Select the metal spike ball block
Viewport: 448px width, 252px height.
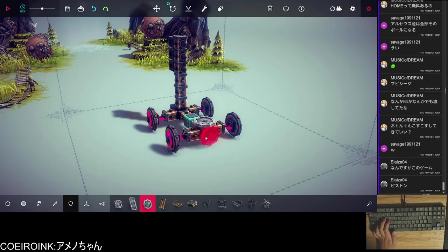pos(267,204)
